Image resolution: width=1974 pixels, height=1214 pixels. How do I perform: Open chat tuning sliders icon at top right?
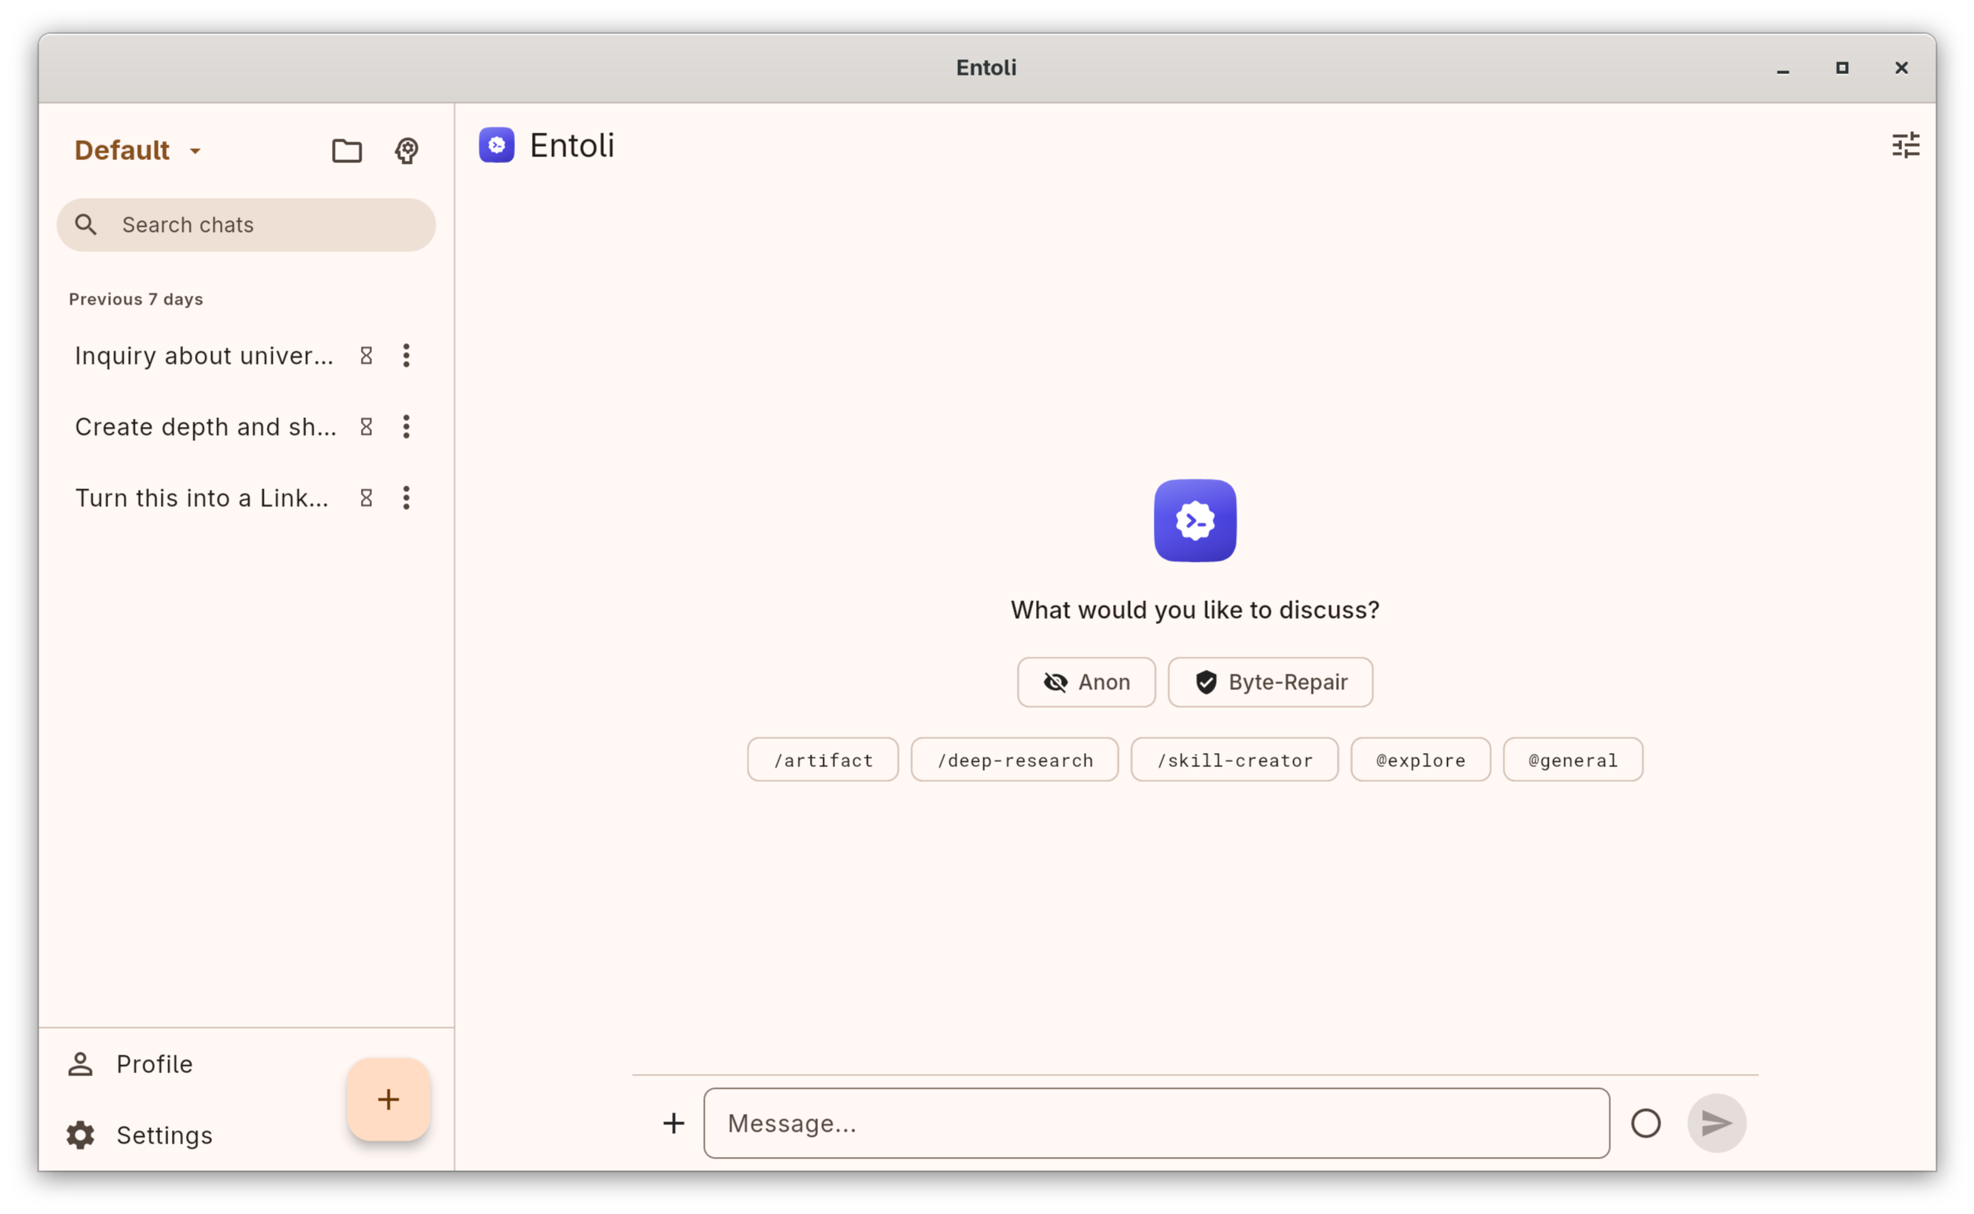coord(1906,145)
